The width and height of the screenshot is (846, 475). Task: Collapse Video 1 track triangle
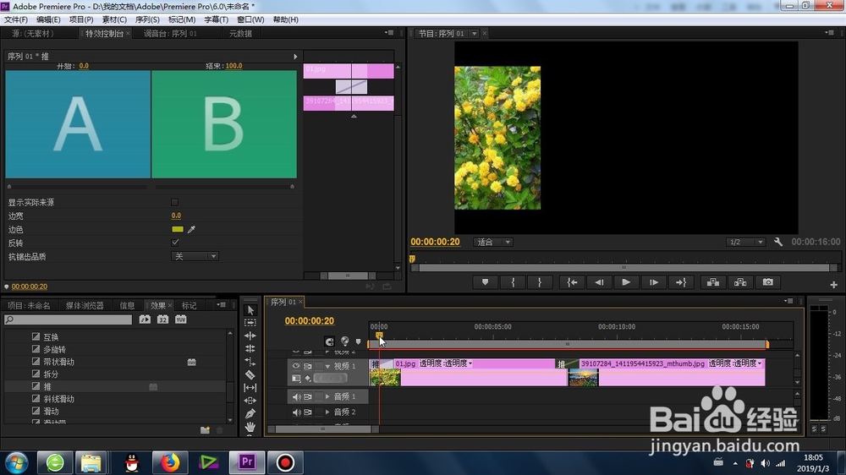click(327, 366)
